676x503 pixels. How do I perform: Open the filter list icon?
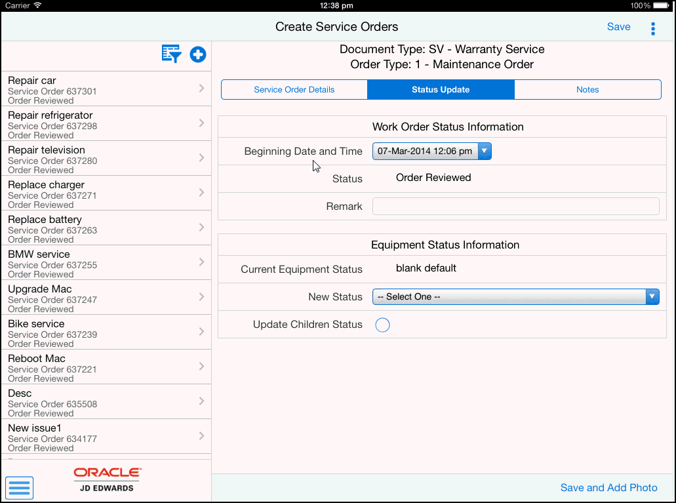click(171, 54)
